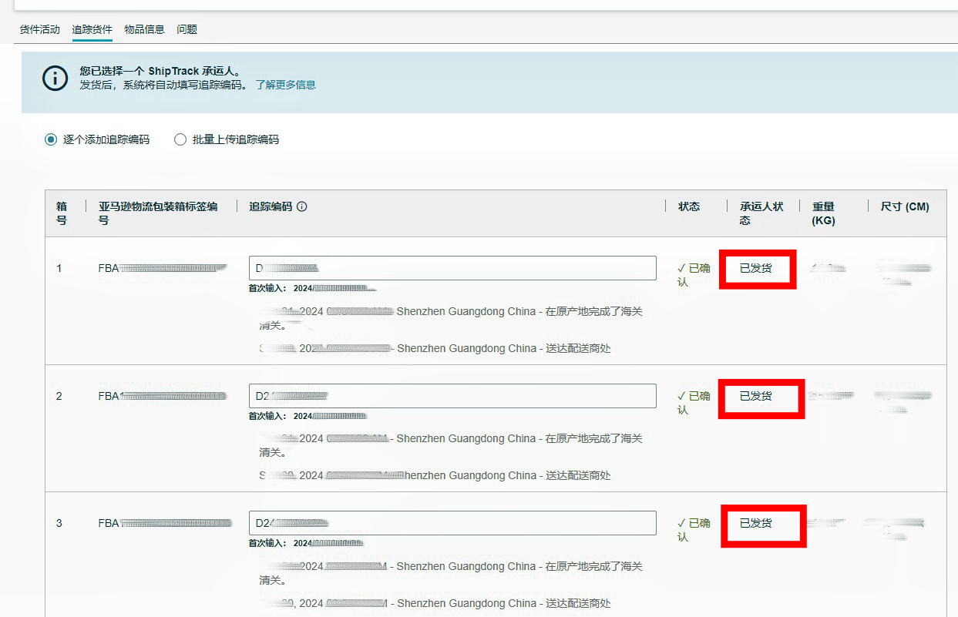The image size is (958, 617).
Task: Select the 批量上传追踪编码 radio option
Action: [x=180, y=139]
